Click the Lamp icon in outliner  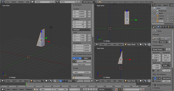[157, 18]
